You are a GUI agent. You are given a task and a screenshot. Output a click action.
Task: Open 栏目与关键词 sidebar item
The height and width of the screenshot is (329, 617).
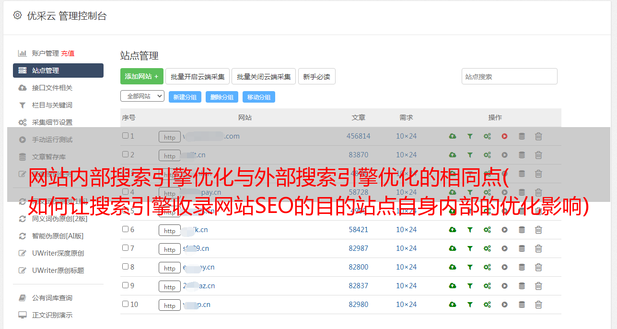point(52,105)
